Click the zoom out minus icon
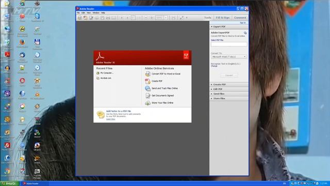 (146, 18)
